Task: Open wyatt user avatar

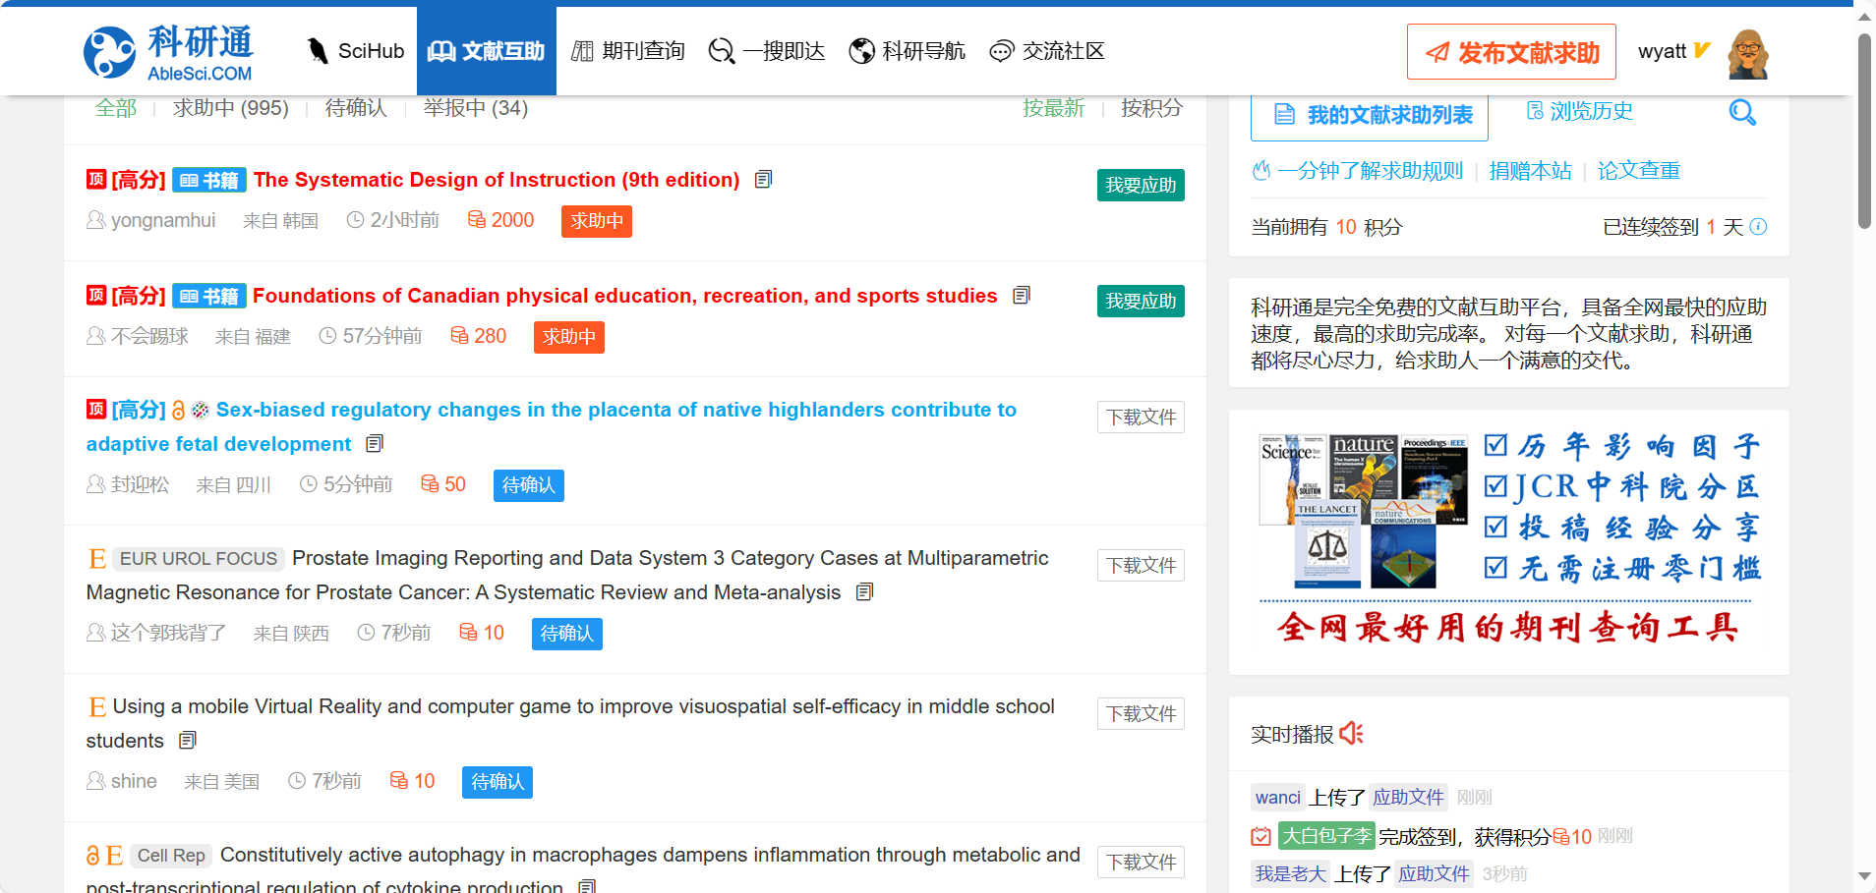Action: 1747,53
